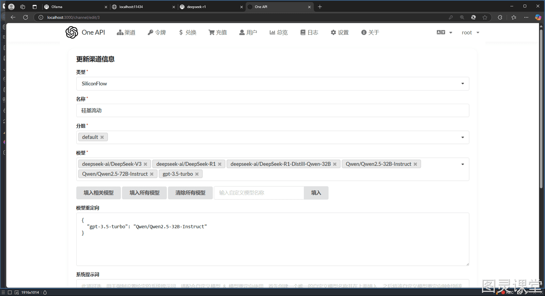Viewport: 545px width, 296px height.
Task: Open the tab actions menu
Action: click(34, 7)
